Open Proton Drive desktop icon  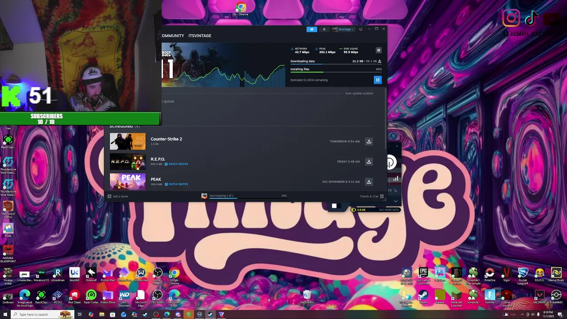tap(108, 297)
